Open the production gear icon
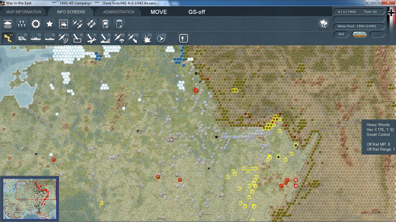 point(36,24)
